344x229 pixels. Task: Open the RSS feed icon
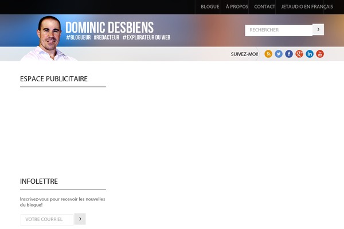click(268, 54)
